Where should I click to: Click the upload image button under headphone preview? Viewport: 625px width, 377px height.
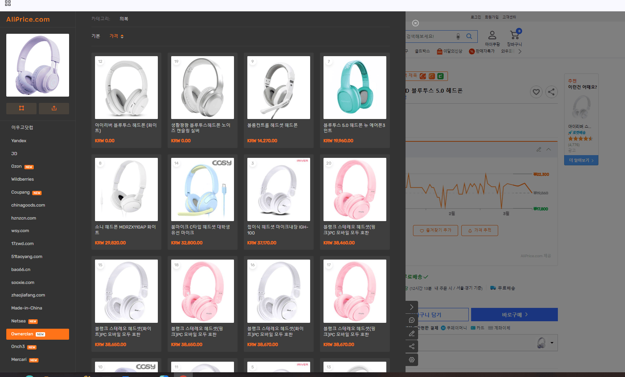coord(54,108)
